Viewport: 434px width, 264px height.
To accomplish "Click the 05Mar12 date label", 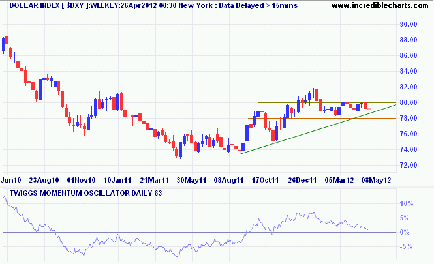I will 339,181.
